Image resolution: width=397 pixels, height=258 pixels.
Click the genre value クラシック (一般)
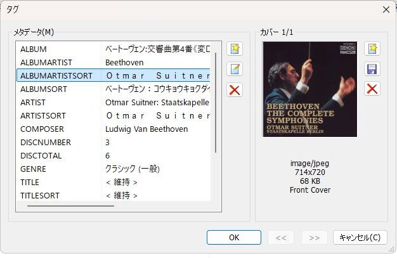click(x=133, y=169)
